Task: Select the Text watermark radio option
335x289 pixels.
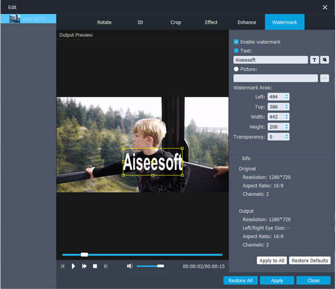Action: click(x=236, y=50)
